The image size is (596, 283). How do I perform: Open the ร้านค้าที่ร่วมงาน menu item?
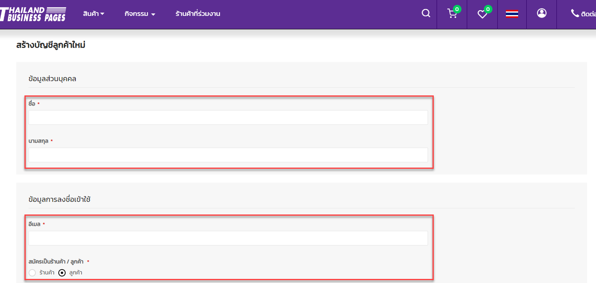[x=198, y=14]
